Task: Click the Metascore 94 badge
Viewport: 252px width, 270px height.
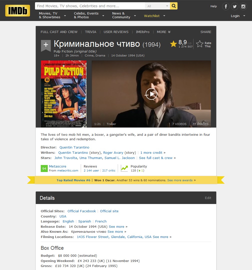Action: (x=44, y=168)
